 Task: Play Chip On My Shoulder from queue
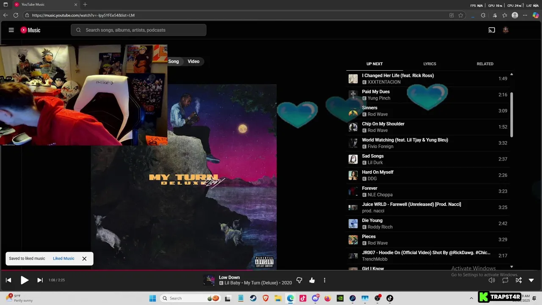[x=428, y=127]
